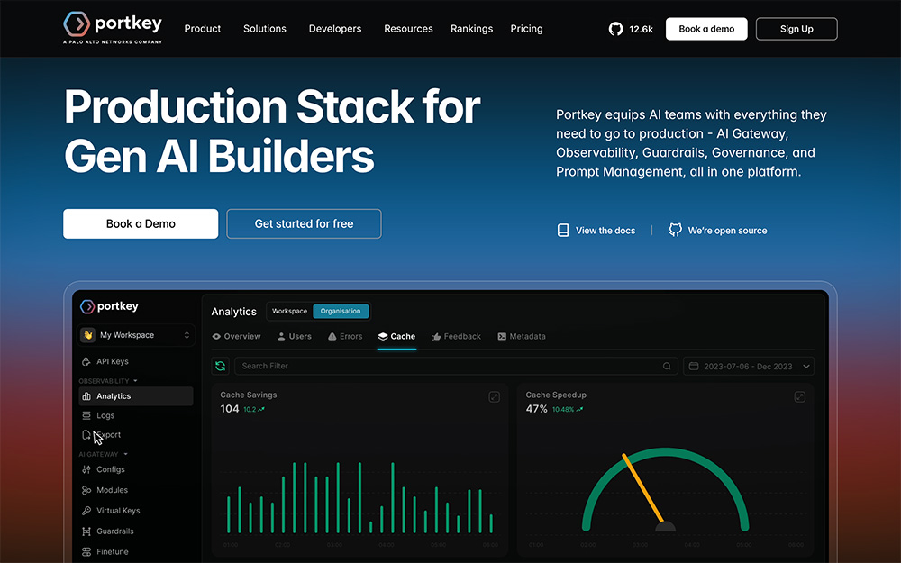
Task: Click the Finetune icon in sidebar
Action: (86, 551)
